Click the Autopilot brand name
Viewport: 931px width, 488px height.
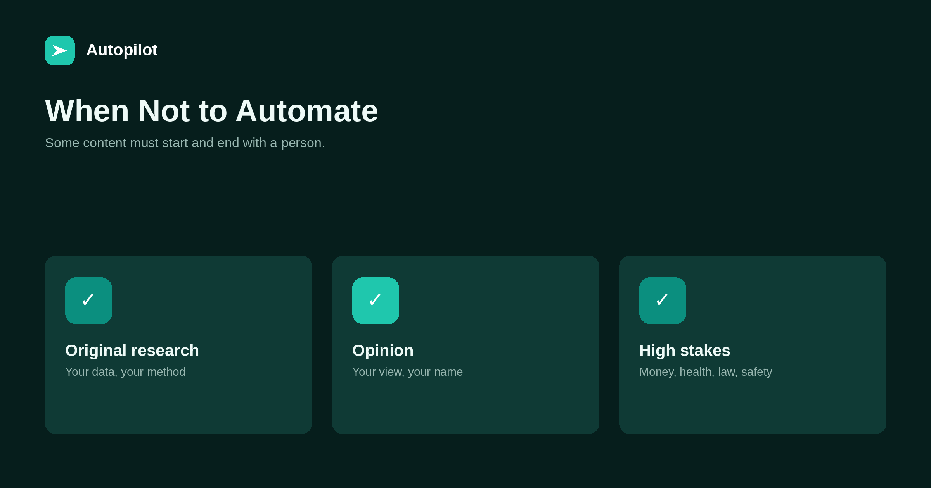click(x=122, y=50)
